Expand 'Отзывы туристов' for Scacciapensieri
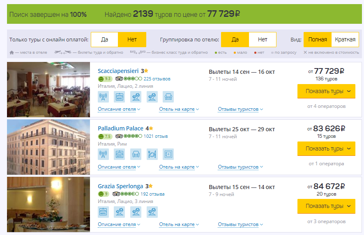Viewport: 364px width, 235px height. point(240,109)
